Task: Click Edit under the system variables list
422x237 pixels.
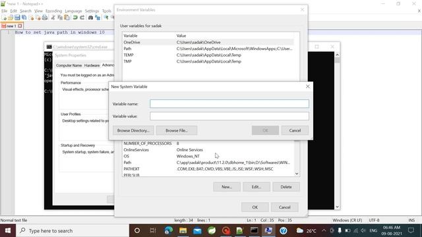Action: click(x=256, y=187)
